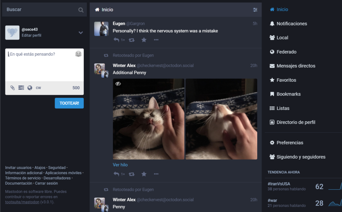342x212 pixels.
Task: Click the TOOTEAR! button
Action: point(69,103)
